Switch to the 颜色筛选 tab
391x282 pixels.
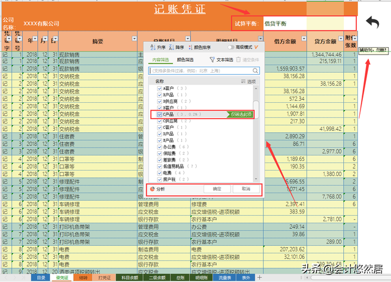tap(185, 60)
